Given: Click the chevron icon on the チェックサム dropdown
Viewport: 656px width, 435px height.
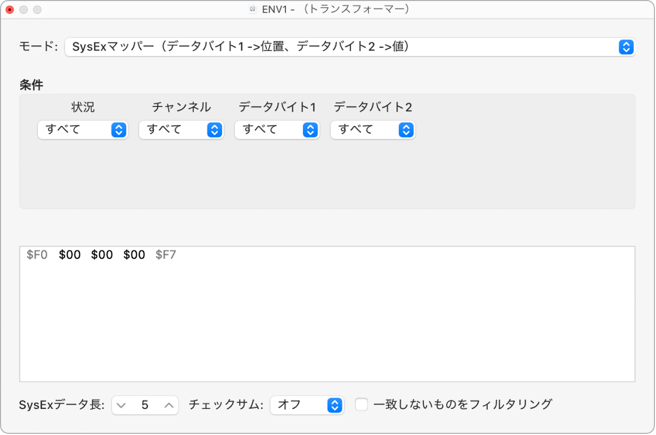Looking at the screenshot, I should pyautogui.click(x=335, y=405).
